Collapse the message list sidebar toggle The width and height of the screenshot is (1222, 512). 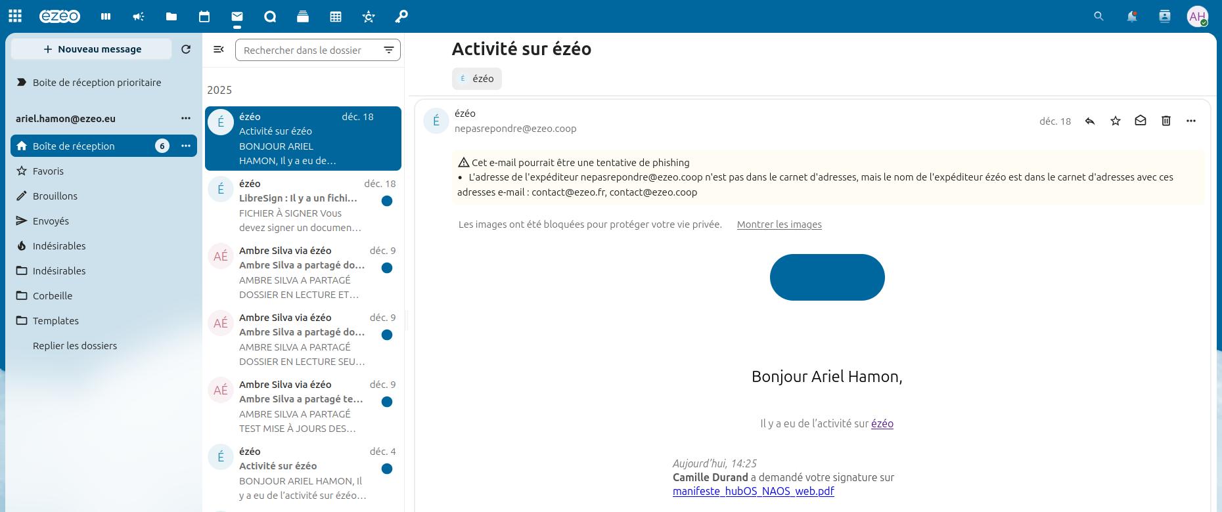click(219, 49)
